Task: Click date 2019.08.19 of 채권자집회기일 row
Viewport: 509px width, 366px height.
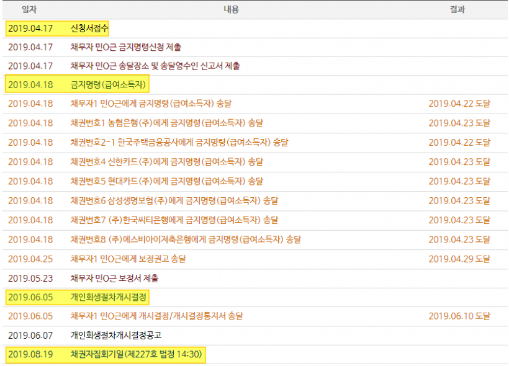Action: 30,354
